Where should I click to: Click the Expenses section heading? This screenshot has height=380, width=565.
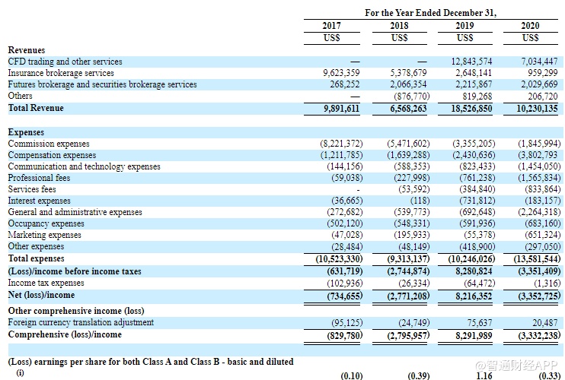[26, 132]
